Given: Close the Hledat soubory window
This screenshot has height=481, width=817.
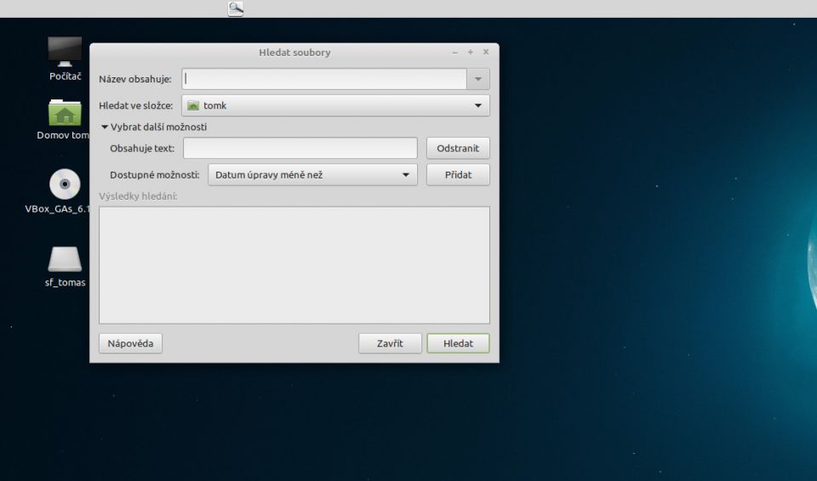Looking at the screenshot, I should coord(486,52).
